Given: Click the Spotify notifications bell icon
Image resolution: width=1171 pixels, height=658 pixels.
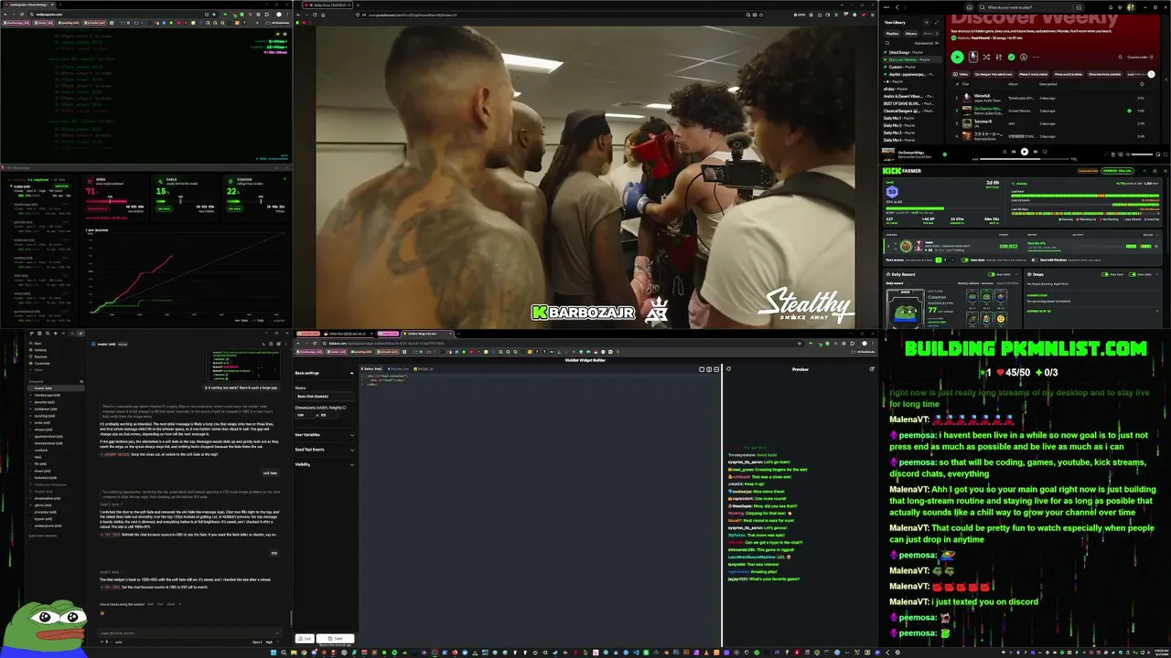Looking at the screenshot, I should click(x=1111, y=7).
